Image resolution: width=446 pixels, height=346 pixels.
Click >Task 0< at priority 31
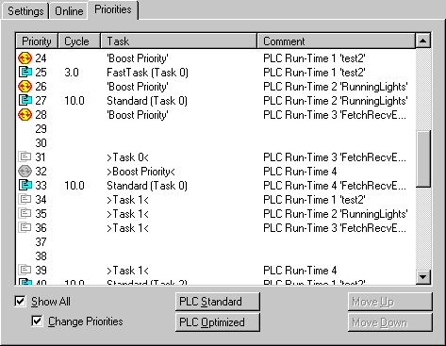pyautogui.click(x=127, y=157)
